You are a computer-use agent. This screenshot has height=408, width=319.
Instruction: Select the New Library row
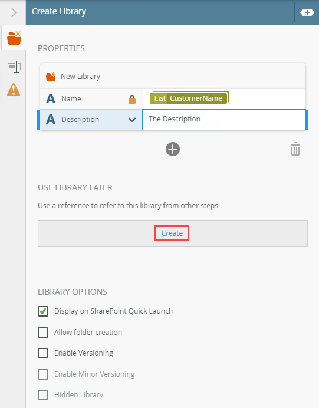[x=173, y=76]
